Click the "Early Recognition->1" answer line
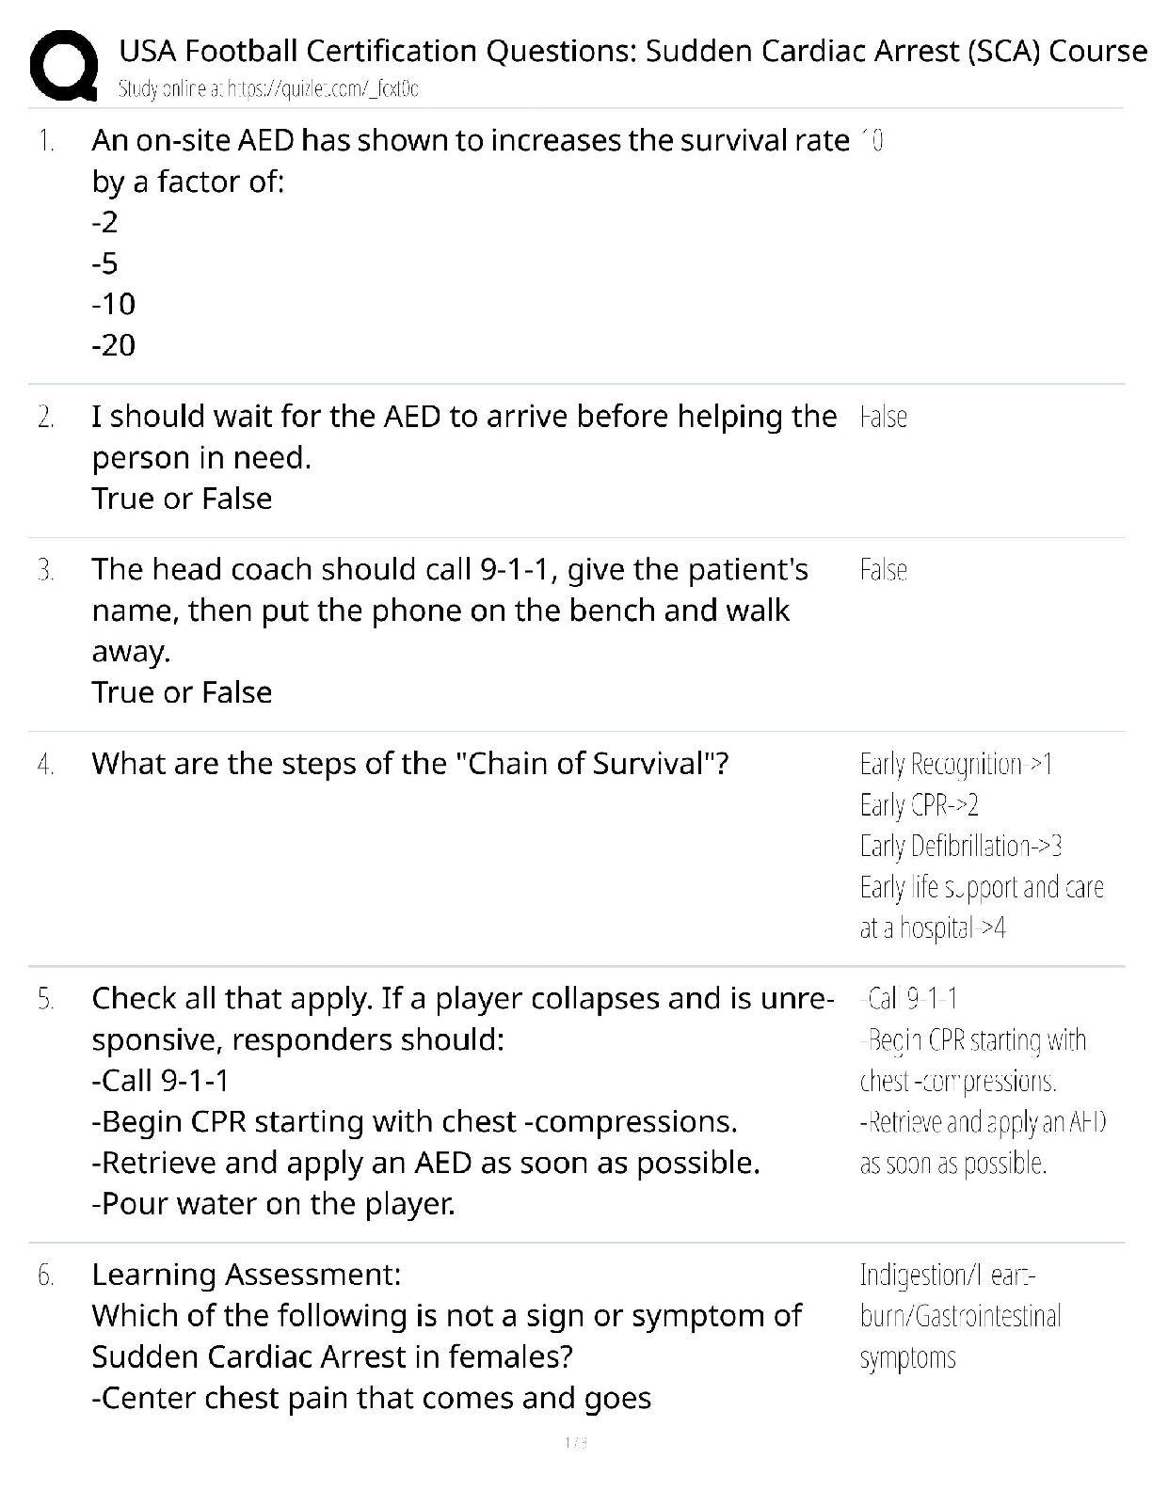 955,764
